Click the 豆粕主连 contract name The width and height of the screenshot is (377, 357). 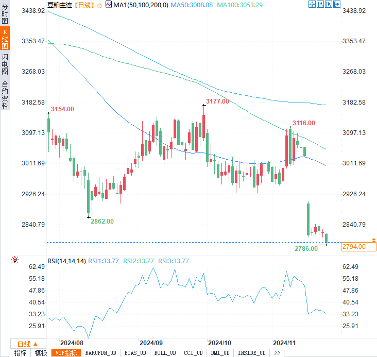pyautogui.click(x=60, y=5)
